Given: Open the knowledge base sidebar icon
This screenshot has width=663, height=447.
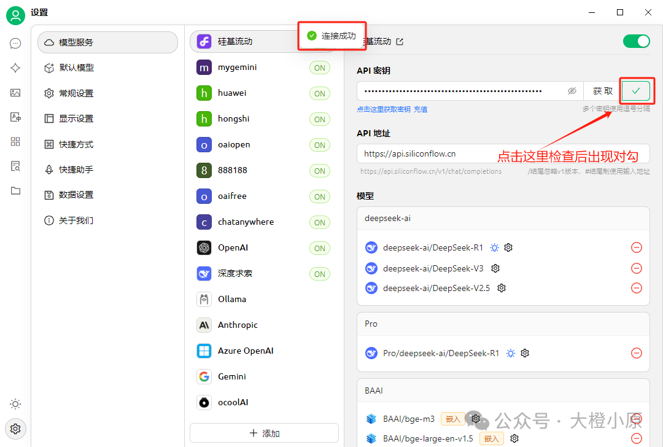Looking at the screenshot, I should pos(15,166).
